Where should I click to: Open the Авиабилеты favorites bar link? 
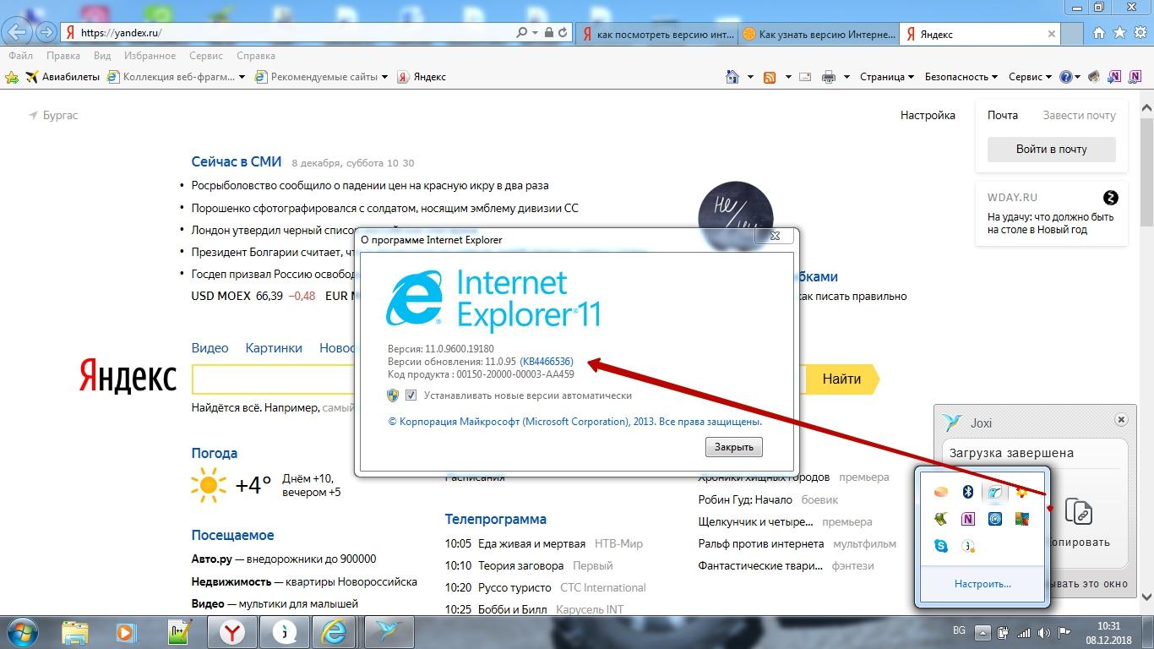click(x=63, y=77)
